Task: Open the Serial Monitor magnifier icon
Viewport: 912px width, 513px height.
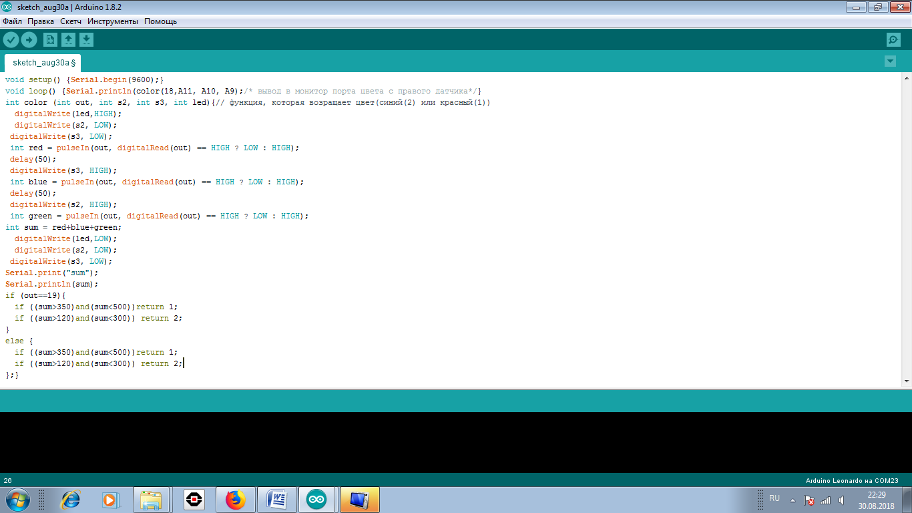Action: click(893, 39)
